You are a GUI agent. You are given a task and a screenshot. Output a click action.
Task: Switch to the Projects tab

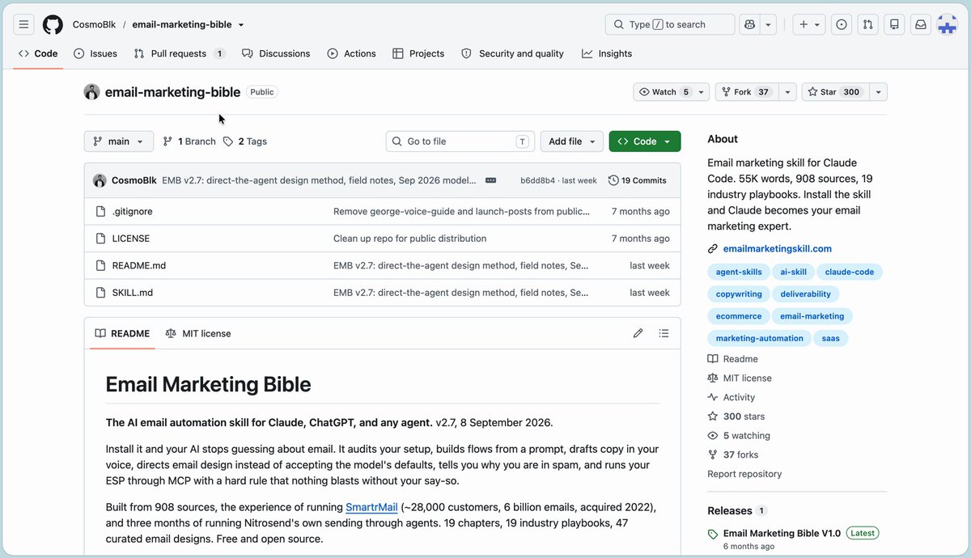418,53
